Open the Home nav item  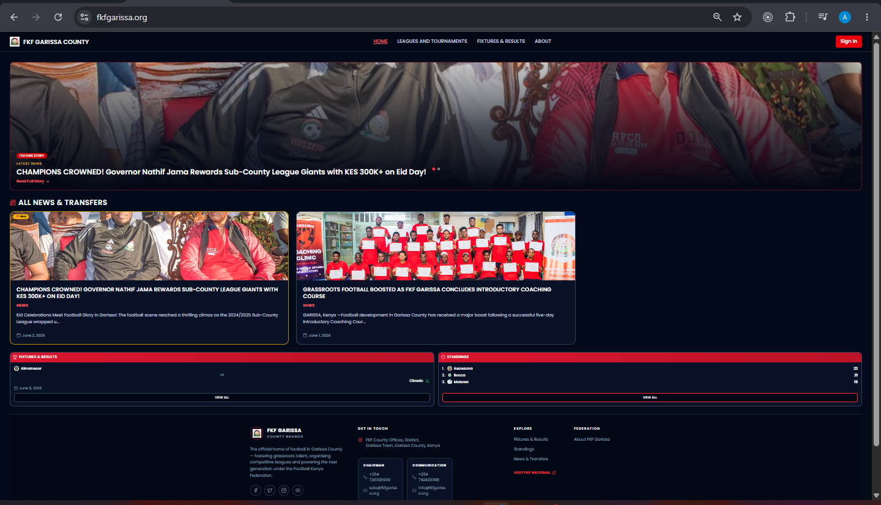click(381, 42)
